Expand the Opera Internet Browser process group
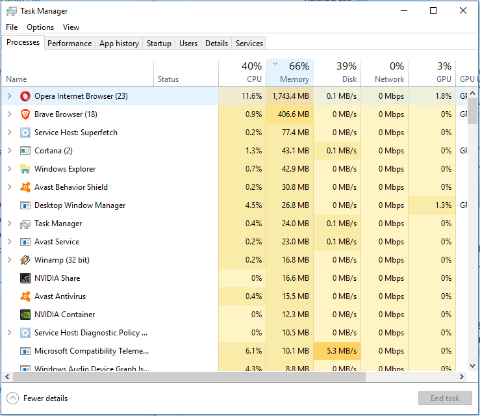 tap(10, 96)
